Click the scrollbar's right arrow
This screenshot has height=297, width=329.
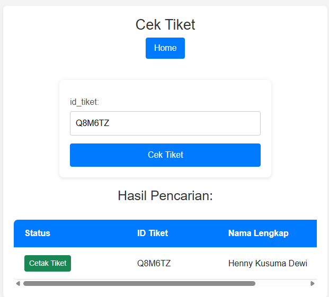coord(313,284)
